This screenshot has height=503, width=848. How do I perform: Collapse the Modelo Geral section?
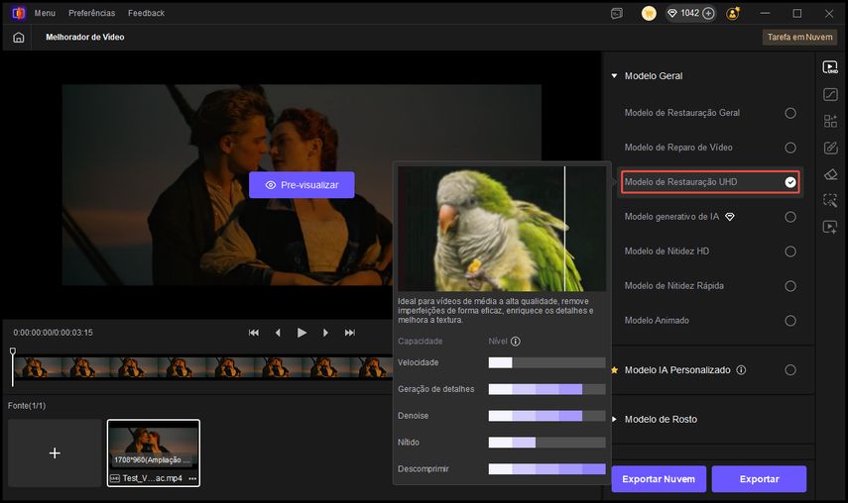coord(614,76)
